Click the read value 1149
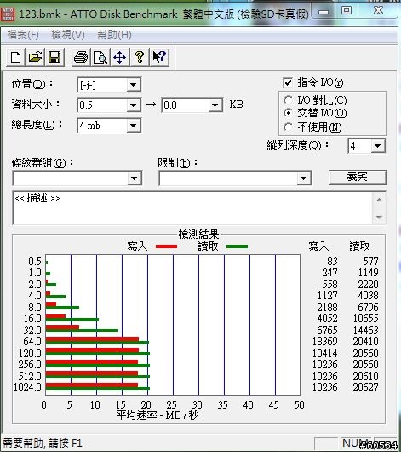The image size is (401, 452). coord(368,273)
